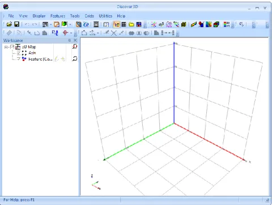
Task: Click the blue and red image icon
Action: [x=139, y=24]
